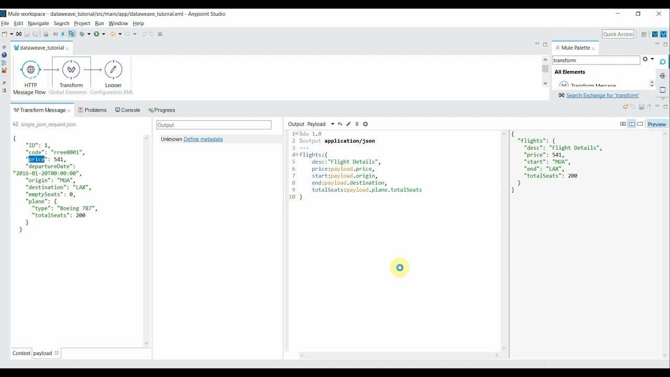Switch to source-only editor layout icon

pos(640,124)
